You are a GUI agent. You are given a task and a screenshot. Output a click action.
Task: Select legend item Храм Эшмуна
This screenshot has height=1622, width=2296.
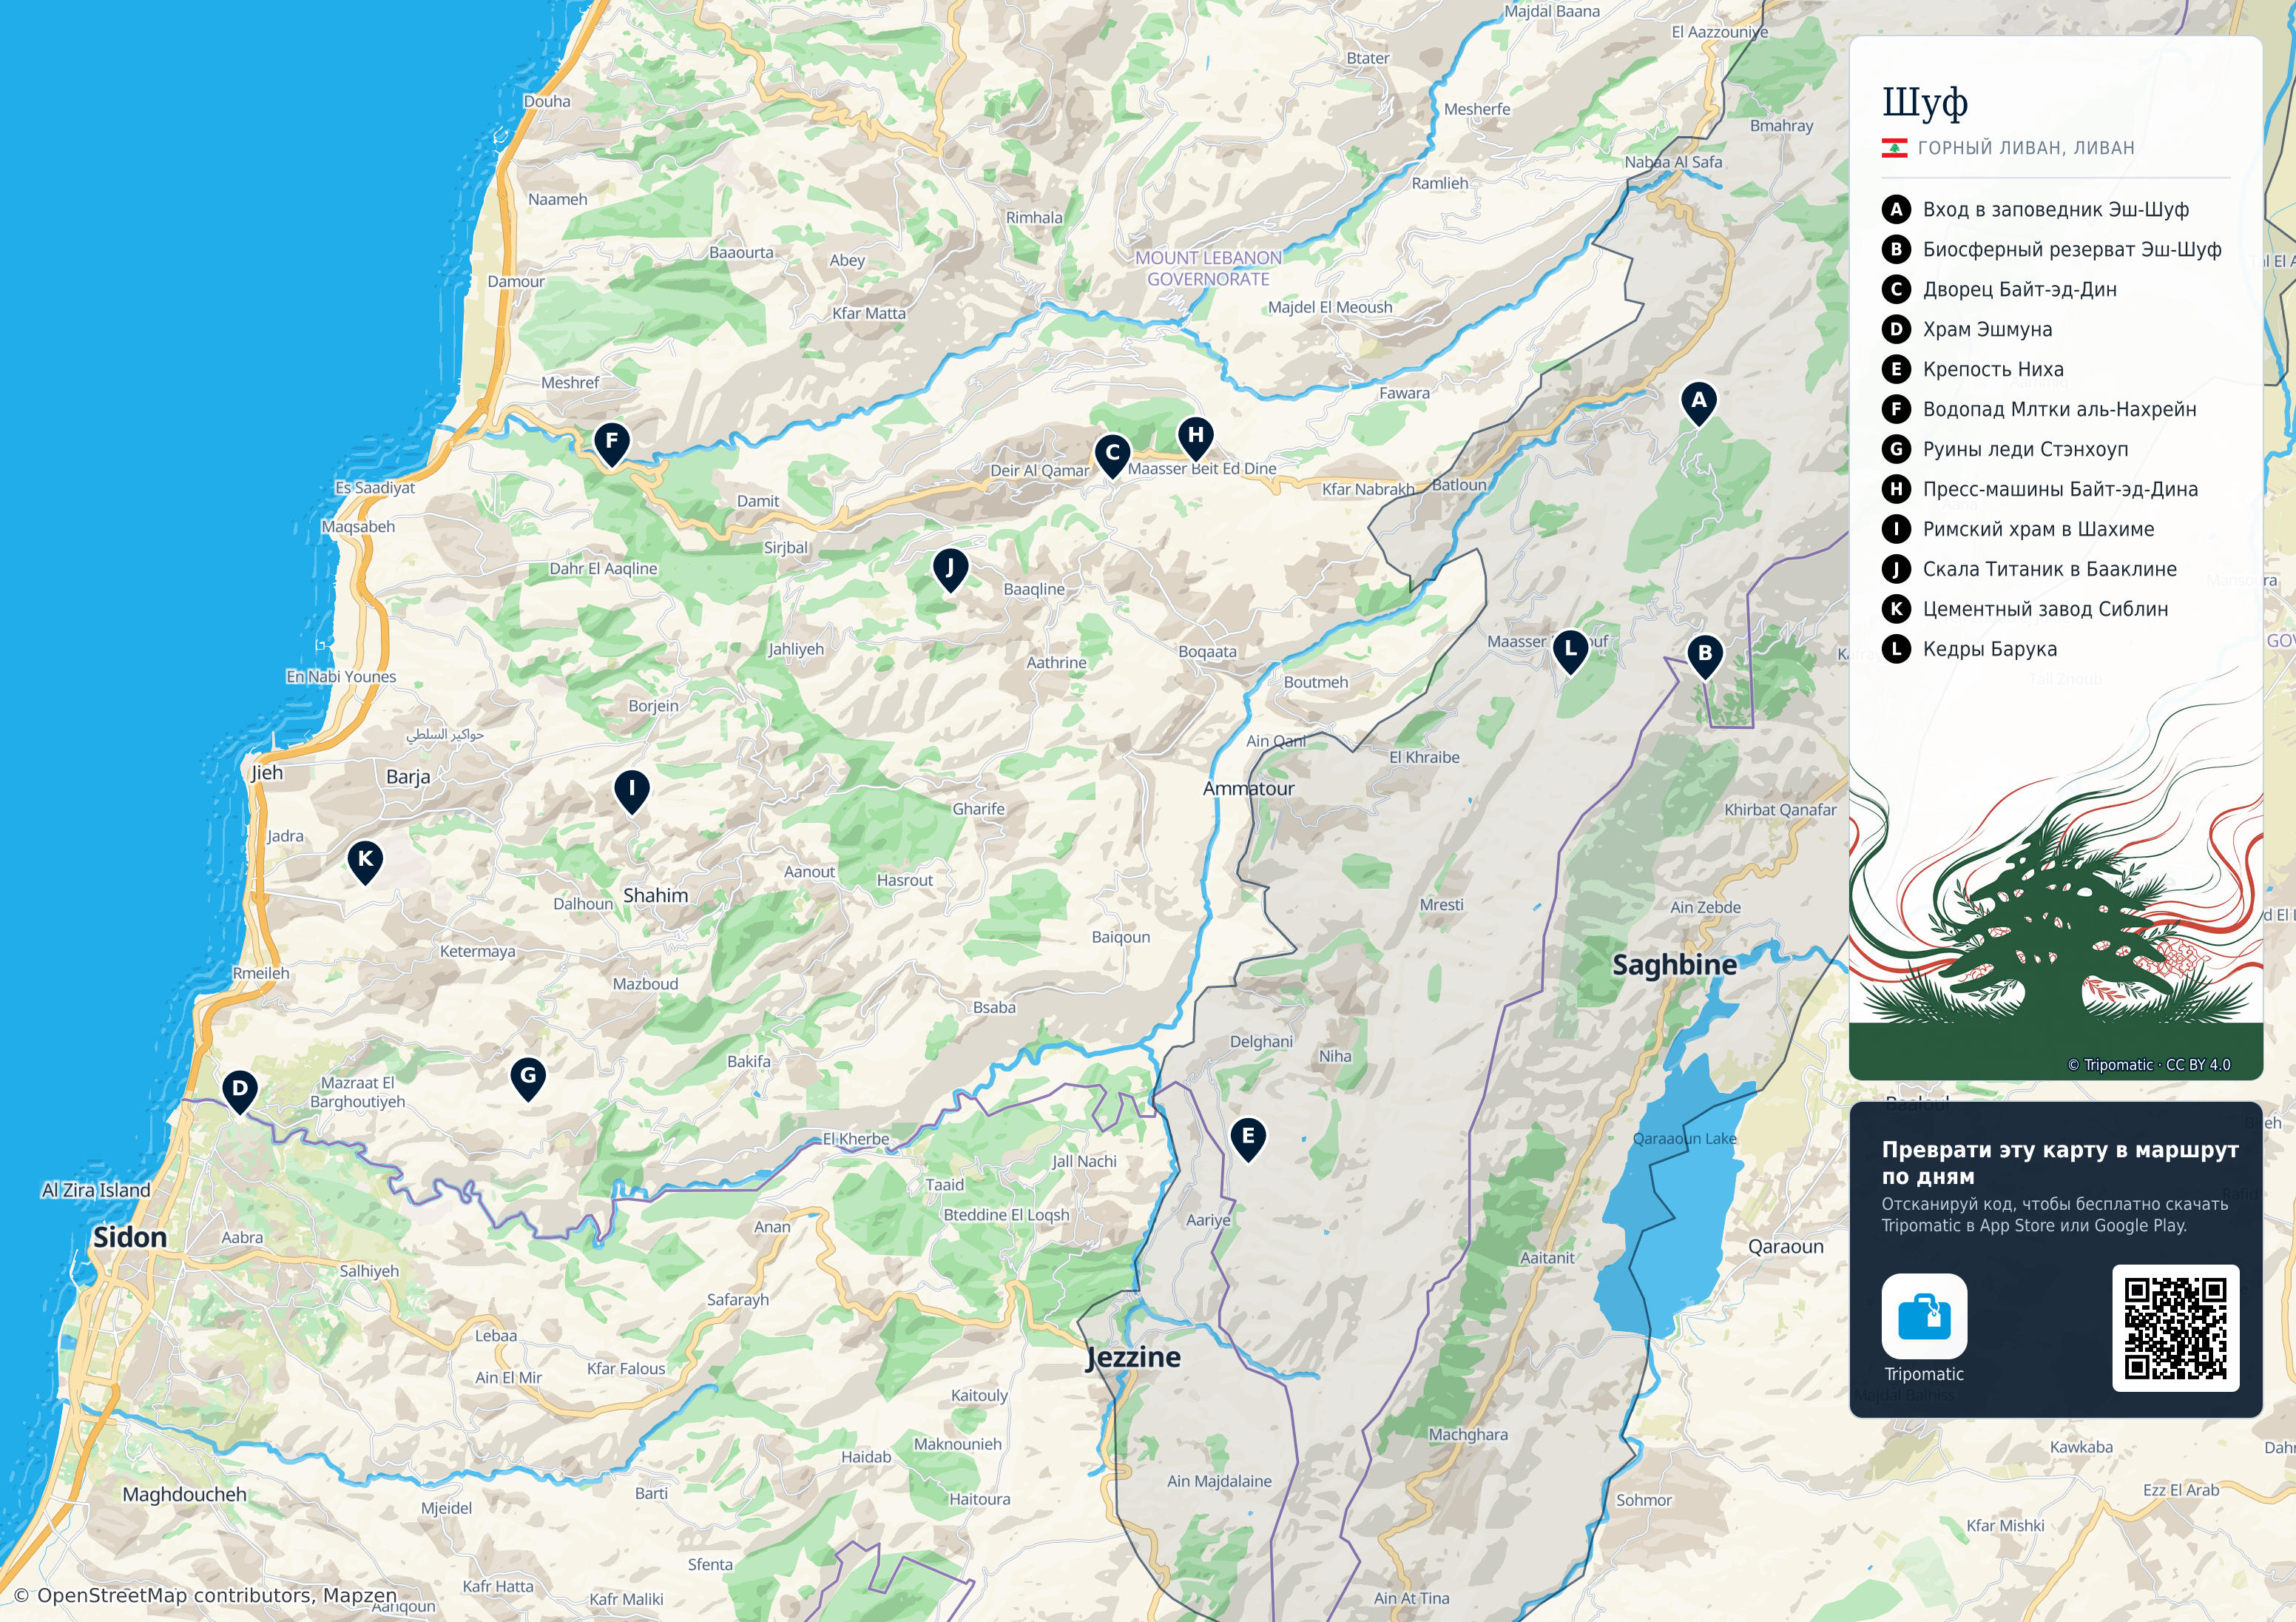pos(1987,329)
